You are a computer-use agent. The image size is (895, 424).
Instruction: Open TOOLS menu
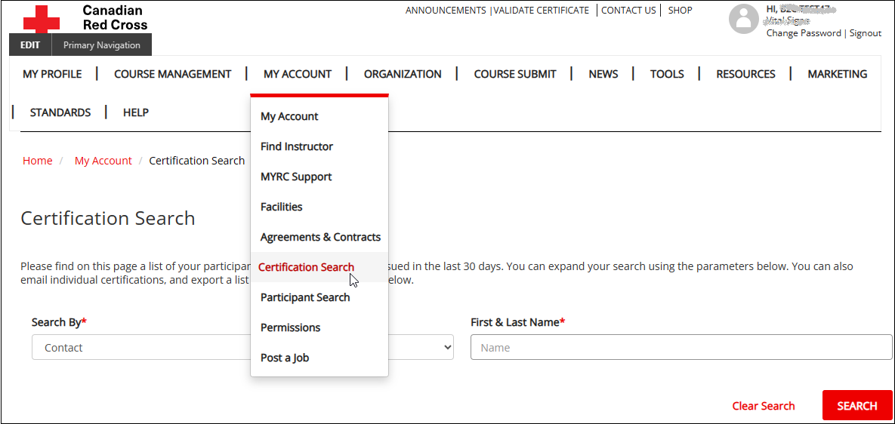click(667, 74)
